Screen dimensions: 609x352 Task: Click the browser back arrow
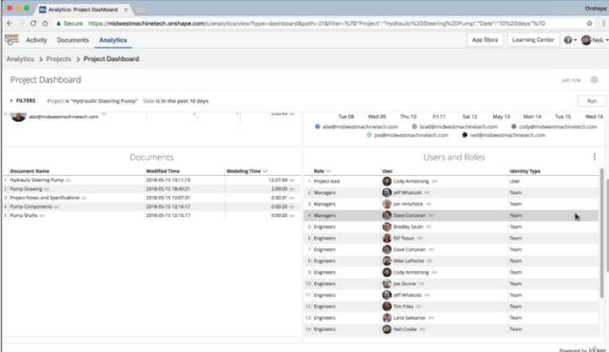10,23
